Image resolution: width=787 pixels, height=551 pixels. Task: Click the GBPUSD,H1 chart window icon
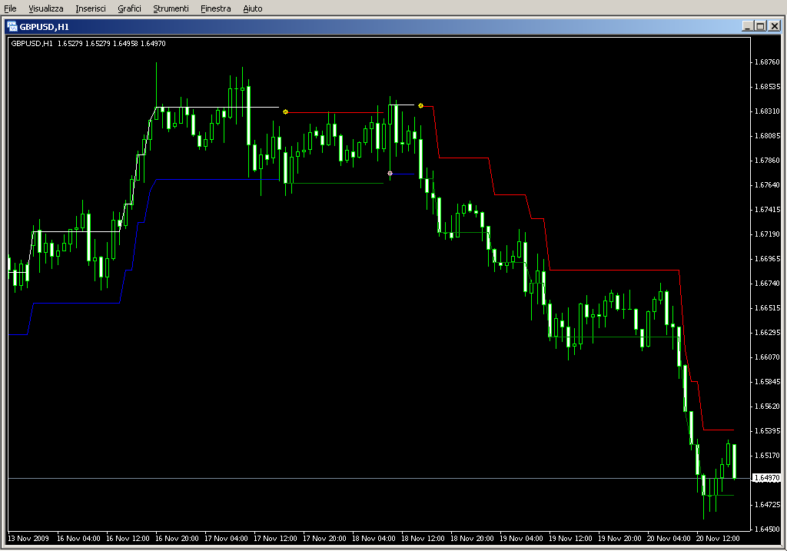12,27
